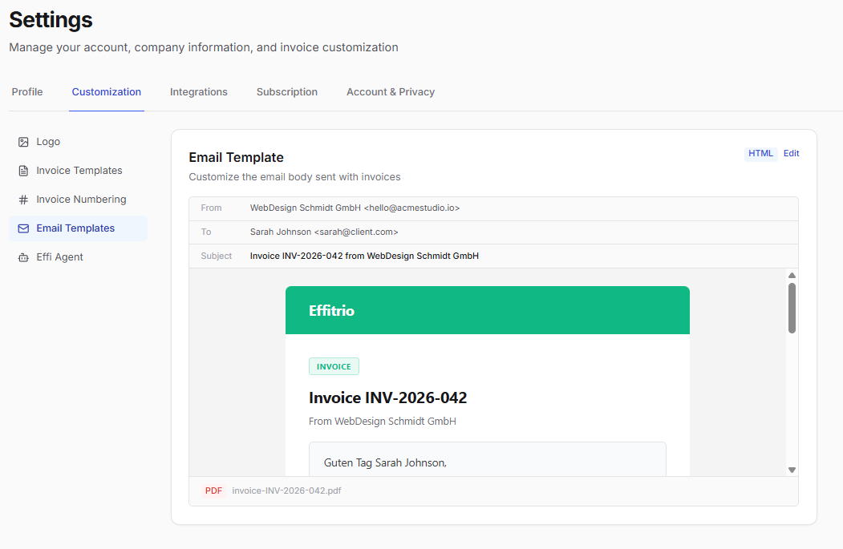Click the red PDF attachment badge
Image resolution: width=843 pixels, height=549 pixels.
(x=213, y=491)
